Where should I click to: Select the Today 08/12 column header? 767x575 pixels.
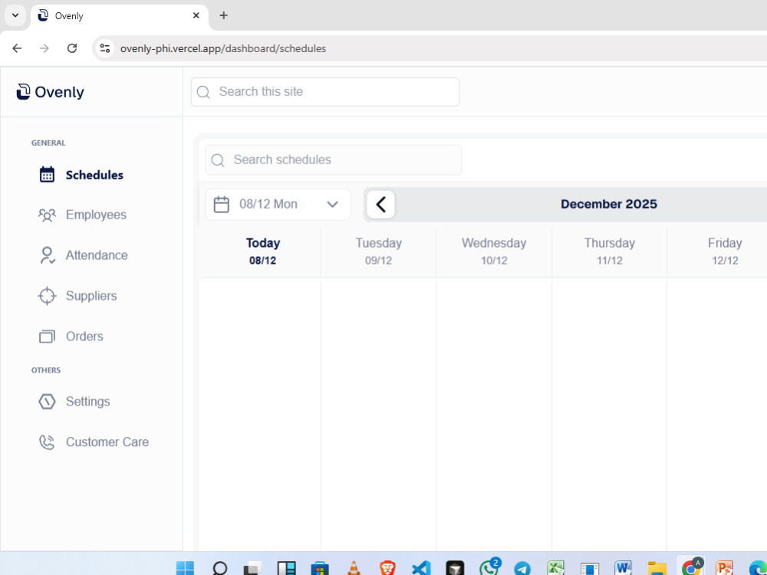(262, 251)
